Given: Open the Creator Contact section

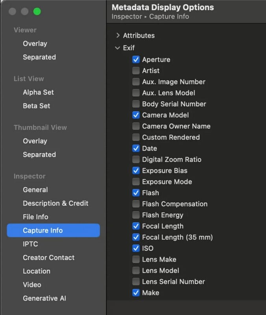Looking at the screenshot, I should 48,258.
